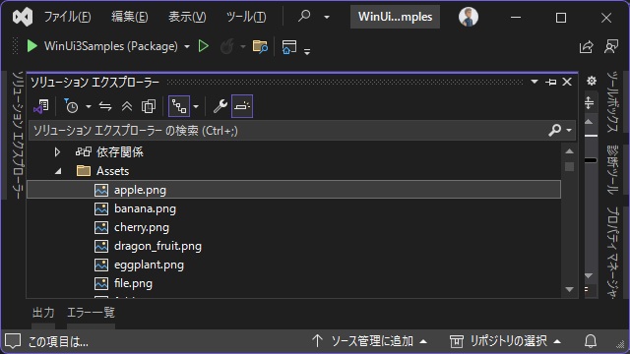Click the browser window toolbar icon
The width and height of the screenshot is (630, 354).
click(289, 47)
